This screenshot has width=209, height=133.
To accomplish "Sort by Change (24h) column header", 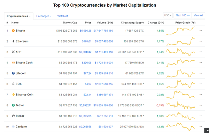I will [156, 23].
